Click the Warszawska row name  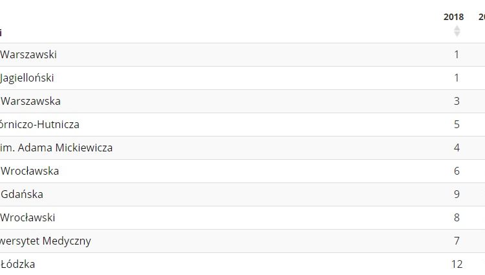pos(30,101)
